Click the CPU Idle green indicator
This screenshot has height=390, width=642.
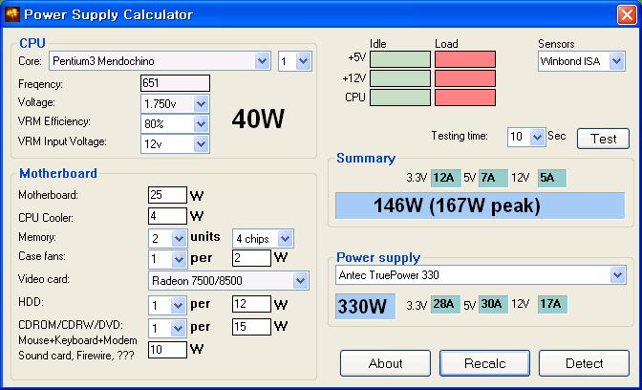(400, 97)
